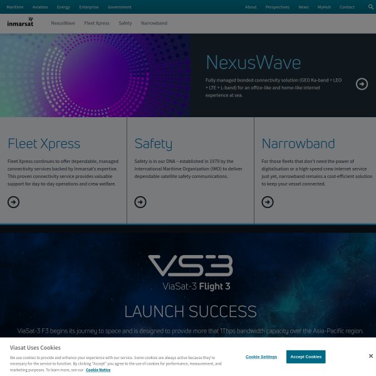Click the Safety card arrow icon

point(140,202)
